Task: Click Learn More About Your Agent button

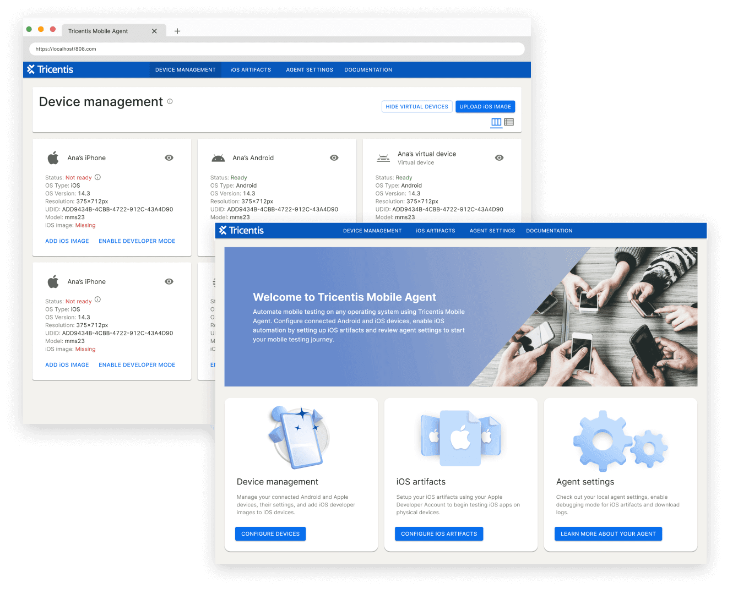Action: 608,534
